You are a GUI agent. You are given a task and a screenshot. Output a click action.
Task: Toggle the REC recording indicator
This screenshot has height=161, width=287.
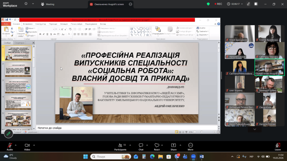click(218, 4)
